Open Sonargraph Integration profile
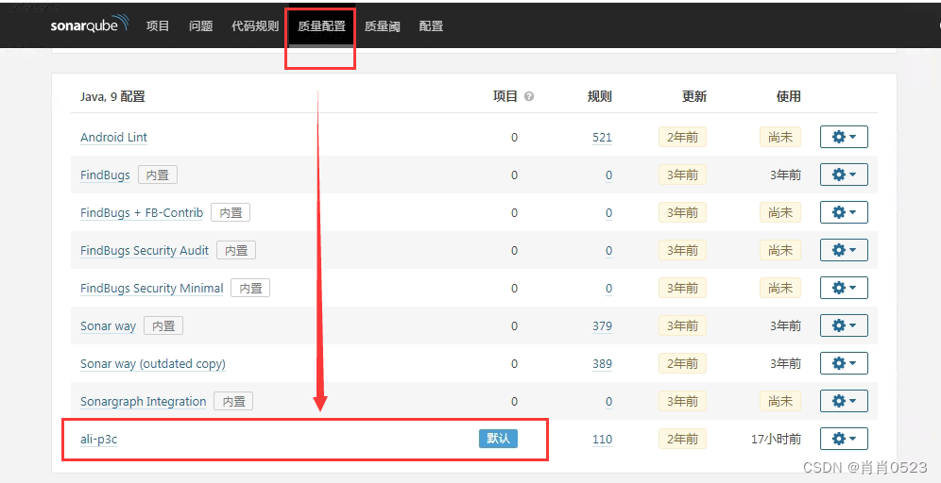 tap(144, 402)
